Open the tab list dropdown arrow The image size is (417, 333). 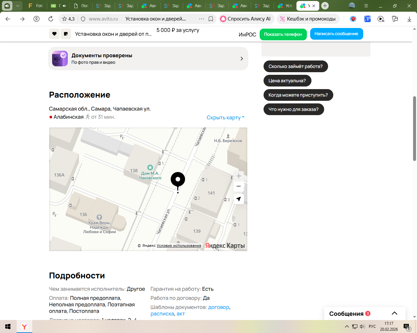click(18, 6)
